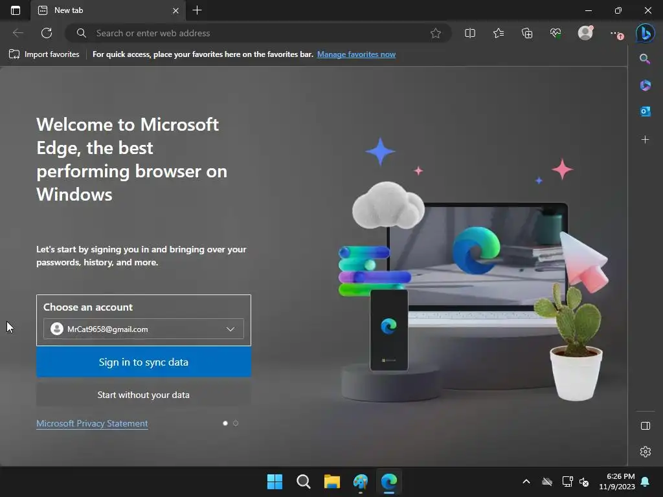Image resolution: width=663 pixels, height=497 pixels.
Task: Restore down the Edge window
Action: 618,10
